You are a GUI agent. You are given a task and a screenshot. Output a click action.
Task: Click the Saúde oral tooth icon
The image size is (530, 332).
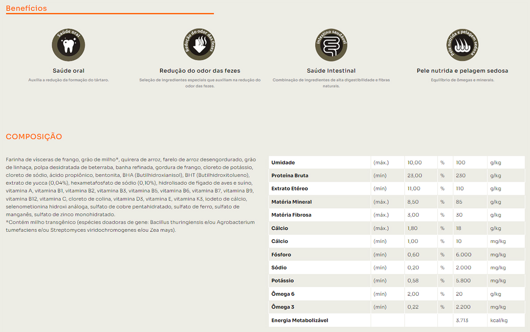click(68, 45)
